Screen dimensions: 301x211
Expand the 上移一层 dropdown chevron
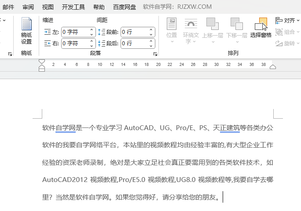coord(213,42)
